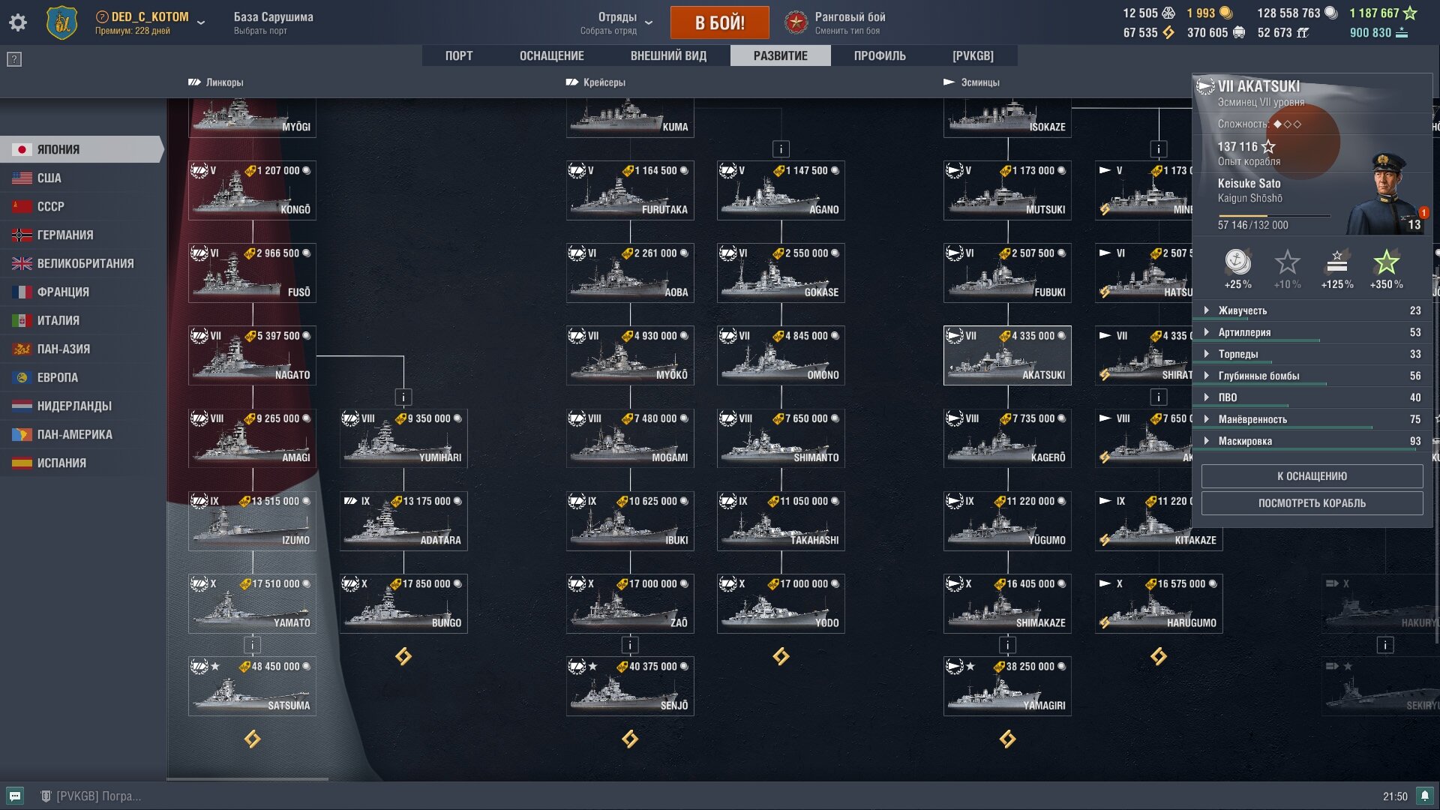Open account dropdown next to DED_C_KOTOM

(201, 22)
